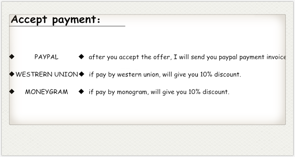Click the underline beneath the Accept payment heading

point(67,26)
